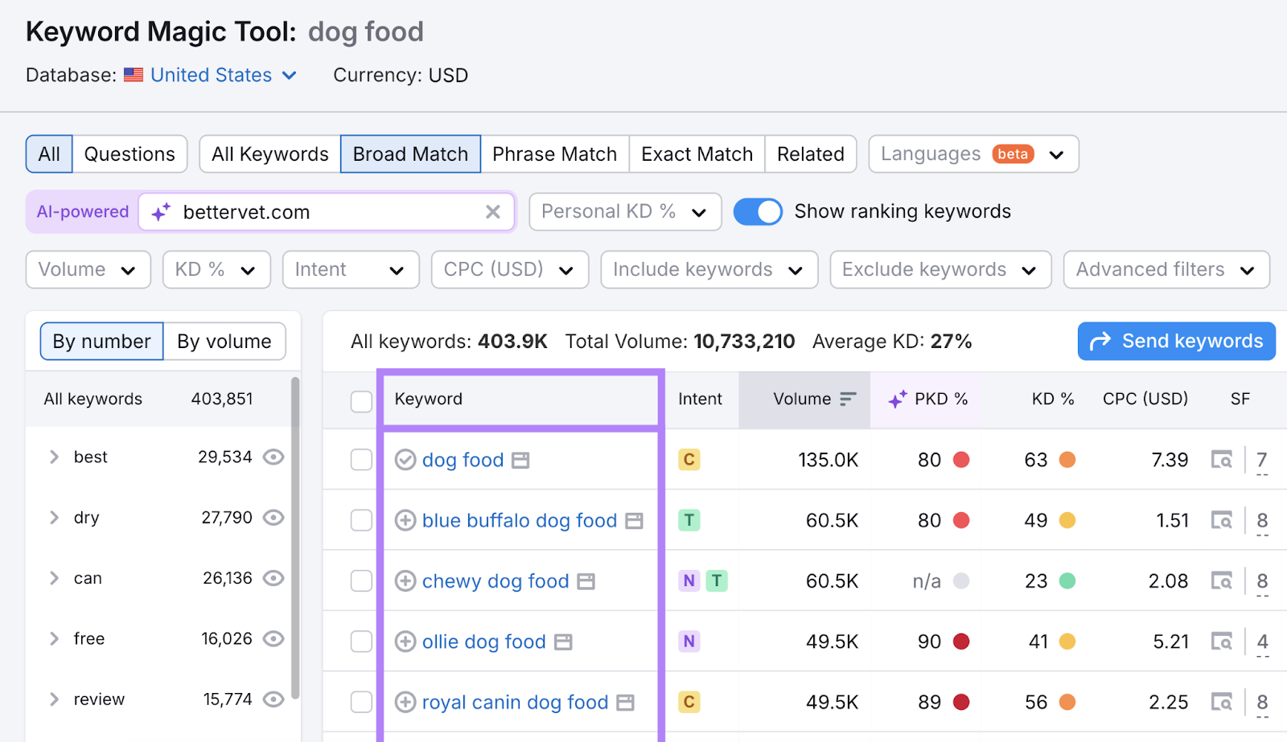Toggle eye icon for dry group
Image resolution: width=1287 pixels, height=742 pixels.
point(273,517)
